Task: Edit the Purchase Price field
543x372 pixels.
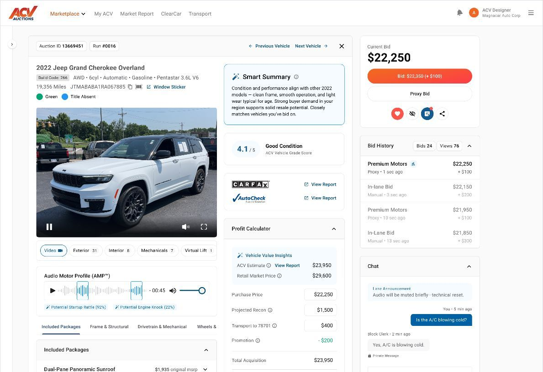Action: (320, 294)
